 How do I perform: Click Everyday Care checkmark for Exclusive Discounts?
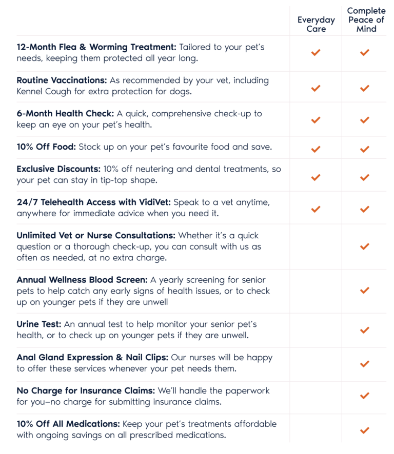click(x=316, y=177)
